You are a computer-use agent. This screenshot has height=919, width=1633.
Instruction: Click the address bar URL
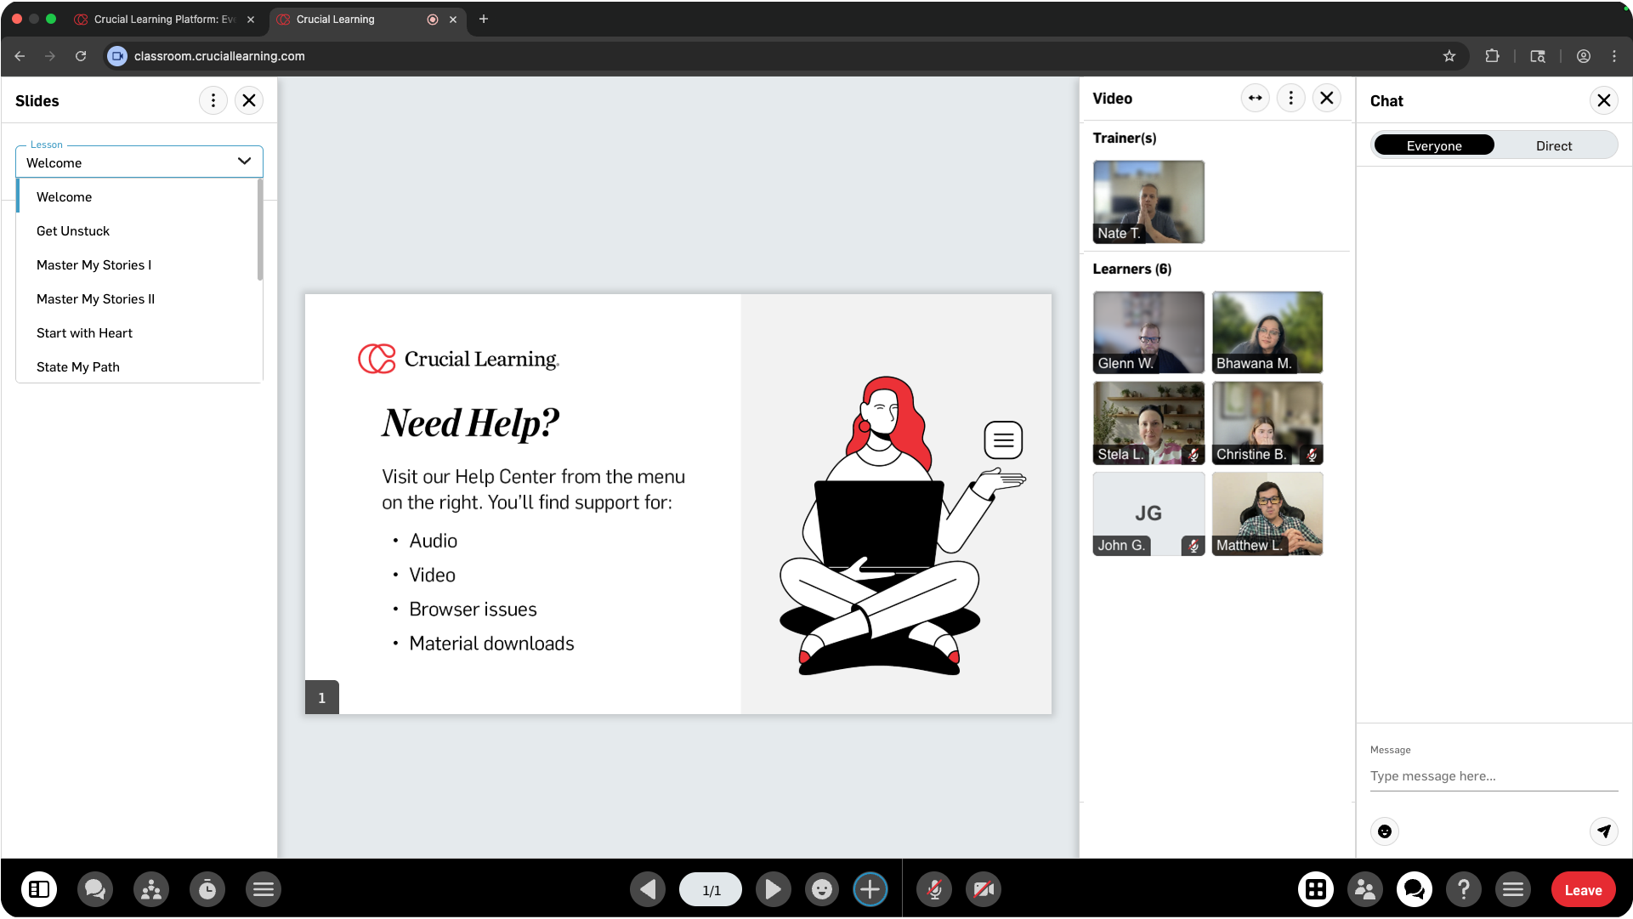point(219,56)
